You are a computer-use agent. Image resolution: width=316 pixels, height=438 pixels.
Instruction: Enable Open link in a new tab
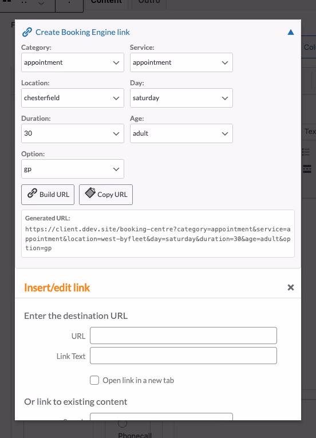pyautogui.click(x=94, y=380)
